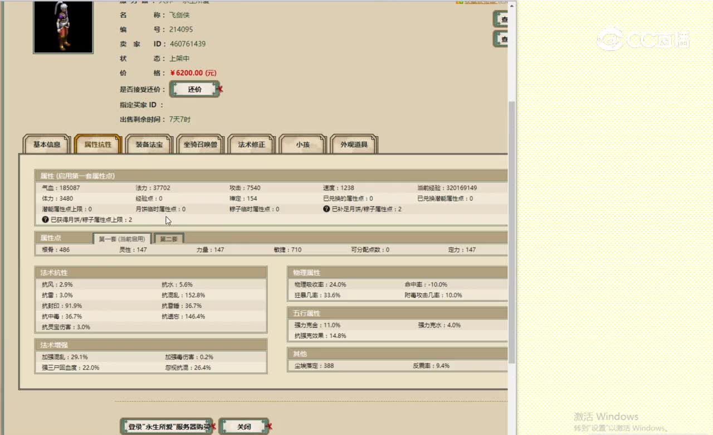Click the 禅定：154 value
The width and height of the screenshot is (713, 435).
click(243, 199)
